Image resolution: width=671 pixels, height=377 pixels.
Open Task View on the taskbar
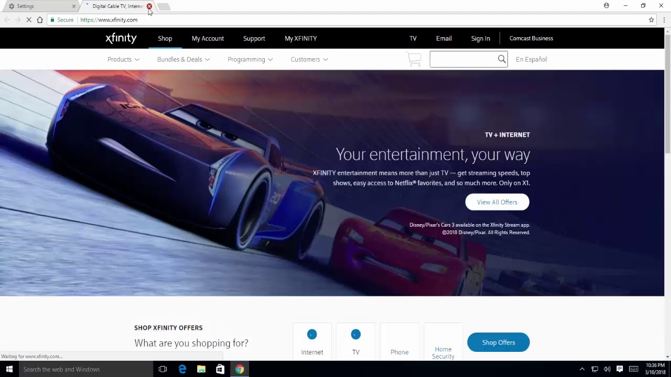pos(163,369)
